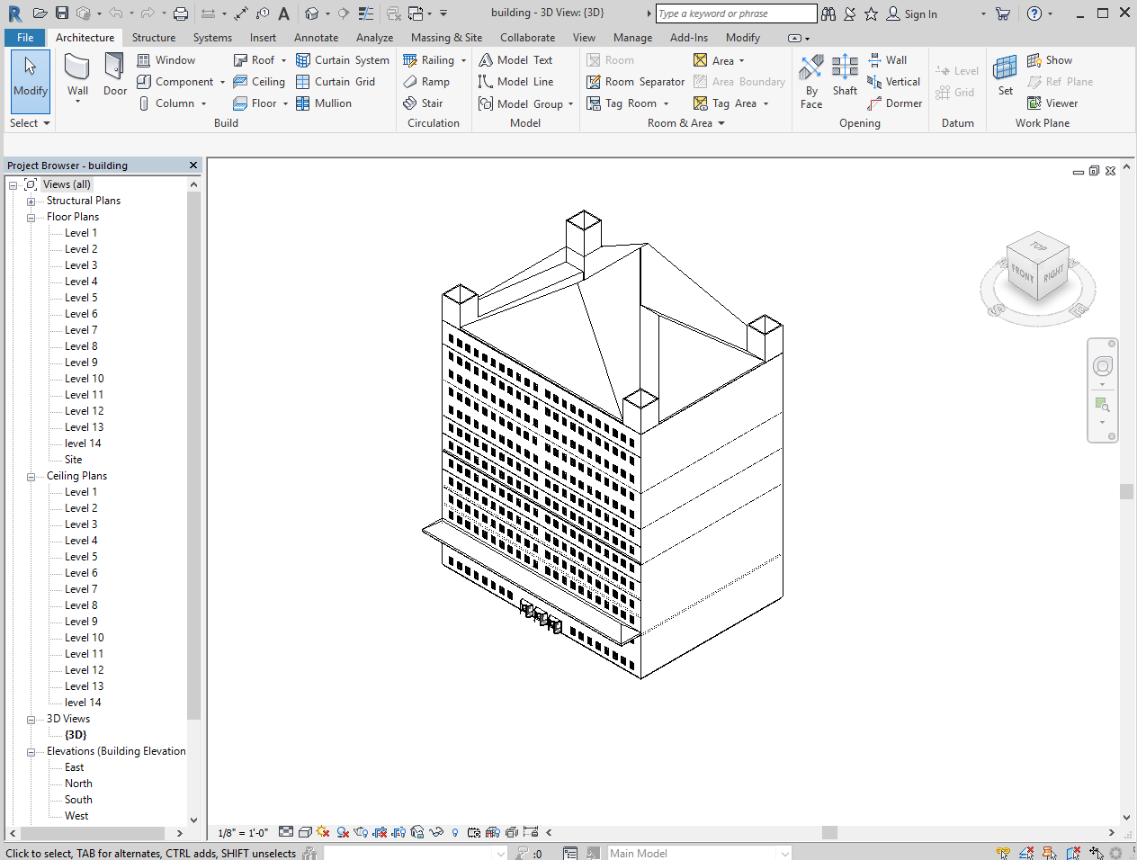Open the Visual Style control in view bar
The width and height of the screenshot is (1137, 860).
pyautogui.click(x=305, y=832)
